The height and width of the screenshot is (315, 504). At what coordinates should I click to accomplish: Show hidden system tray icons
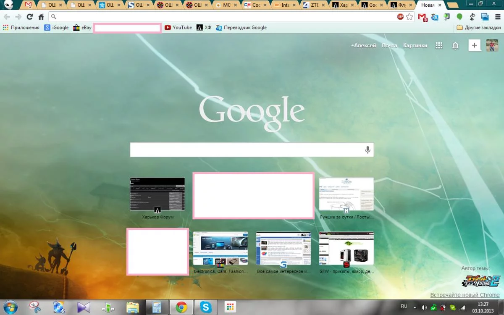coord(415,307)
